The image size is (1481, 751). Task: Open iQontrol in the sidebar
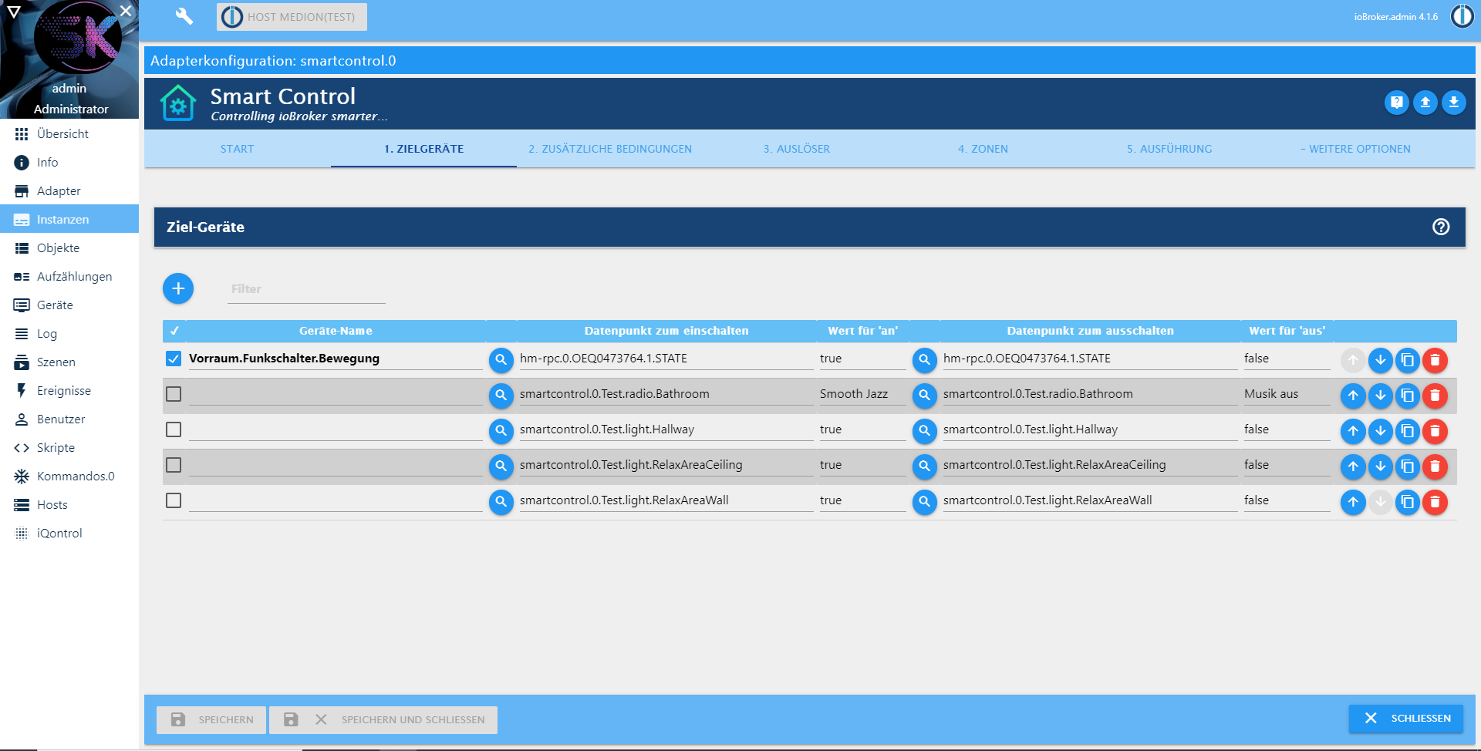69,533
